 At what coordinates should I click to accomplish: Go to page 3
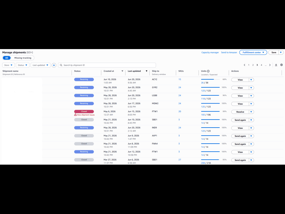[257, 65]
